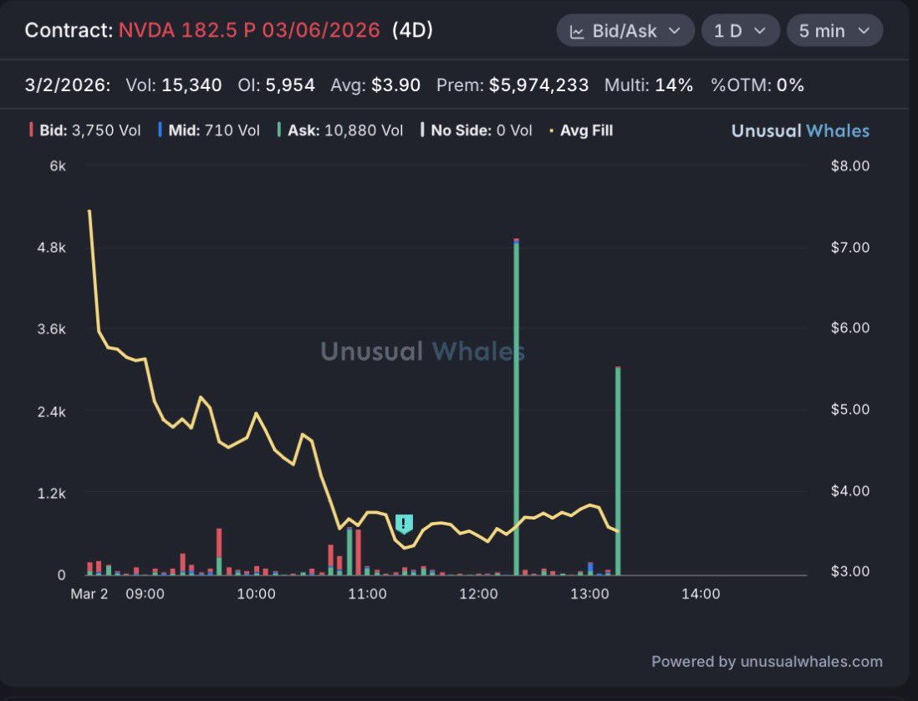Toggle the Bid volume legend series
The height and width of the screenshot is (701, 918).
coord(85,130)
